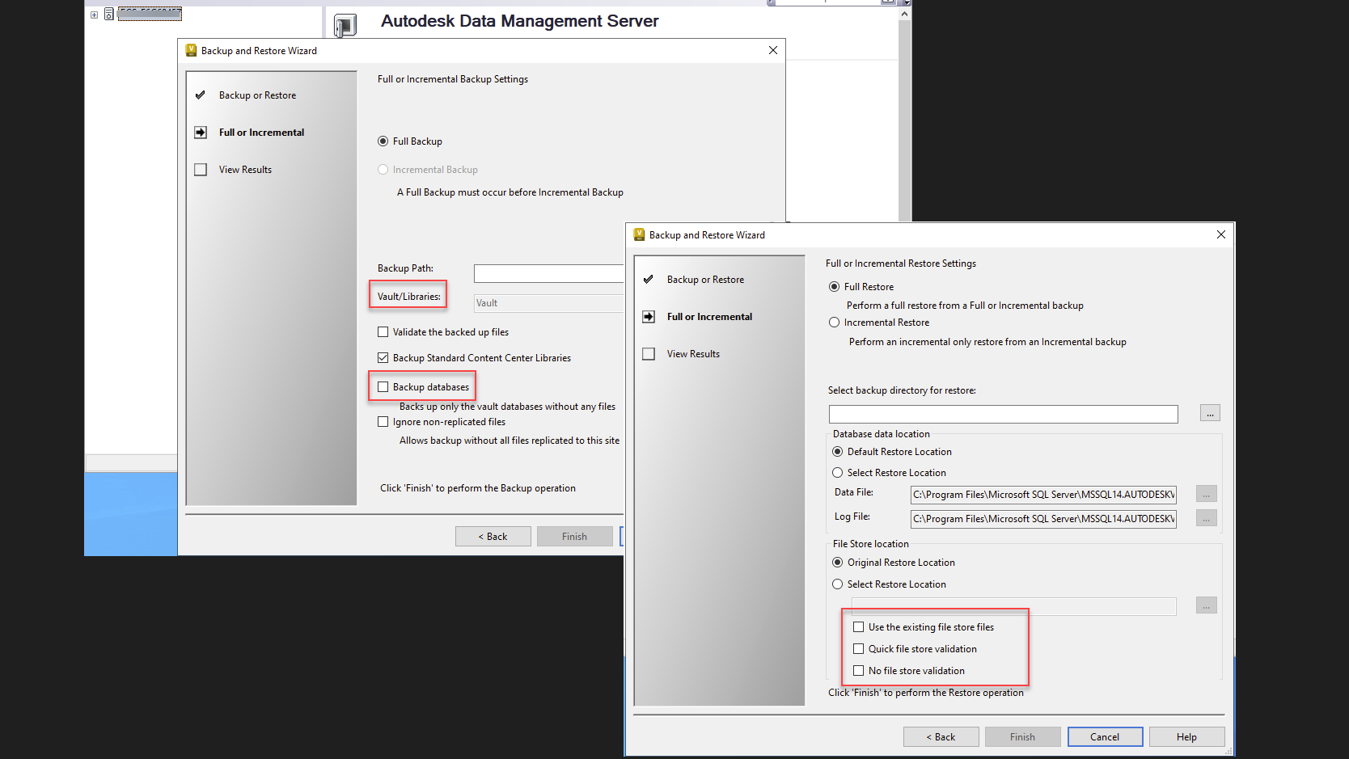Screen dimensions: 1349x759
Task: Select the Incremental Restore option
Action: point(835,323)
